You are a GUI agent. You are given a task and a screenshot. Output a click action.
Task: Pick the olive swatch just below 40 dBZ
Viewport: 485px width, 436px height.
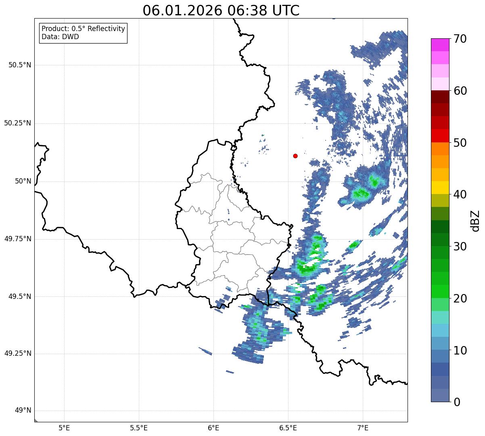point(440,200)
